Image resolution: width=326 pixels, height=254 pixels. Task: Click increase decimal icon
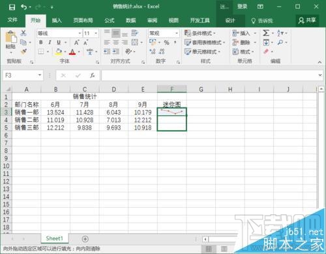(x=153, y=51)
